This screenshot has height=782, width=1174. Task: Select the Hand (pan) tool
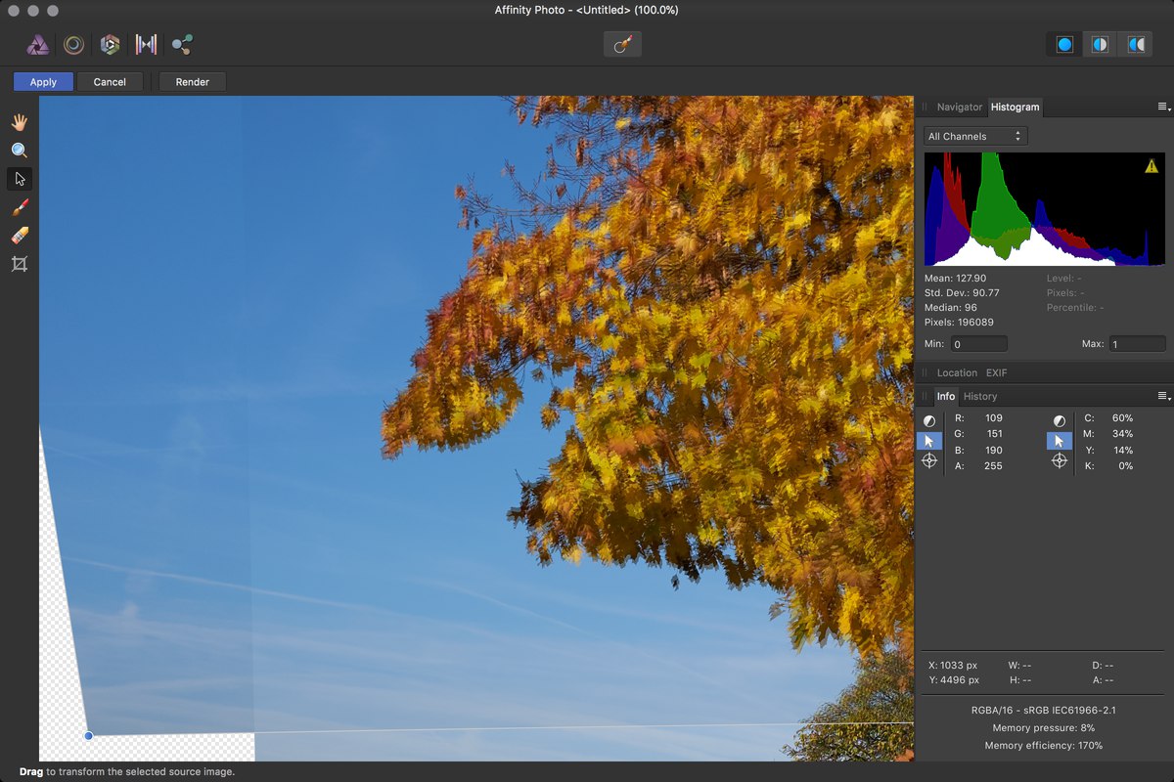pyautogui.click(x=20, y=122)
